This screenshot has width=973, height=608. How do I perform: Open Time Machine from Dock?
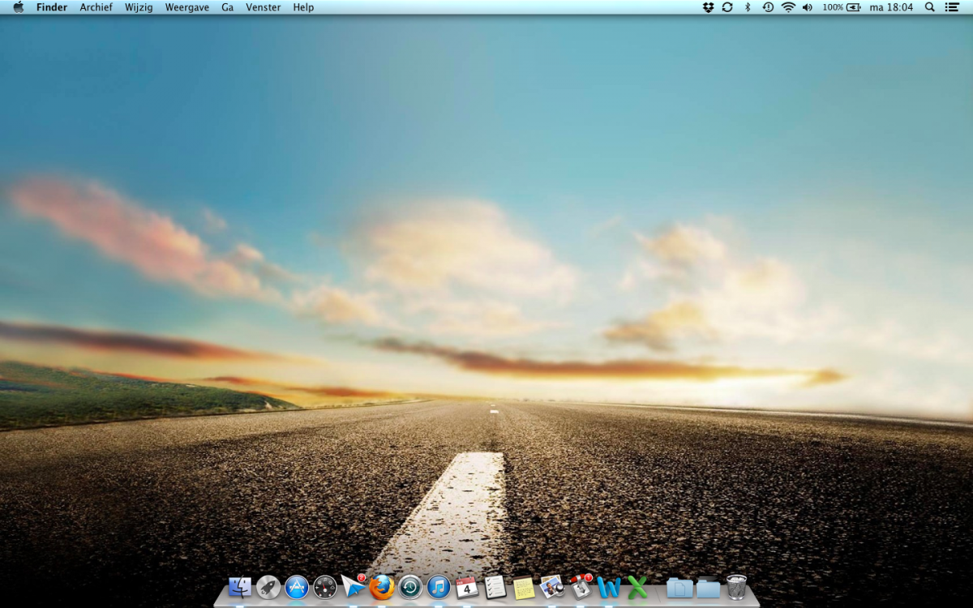pos(410,586)
